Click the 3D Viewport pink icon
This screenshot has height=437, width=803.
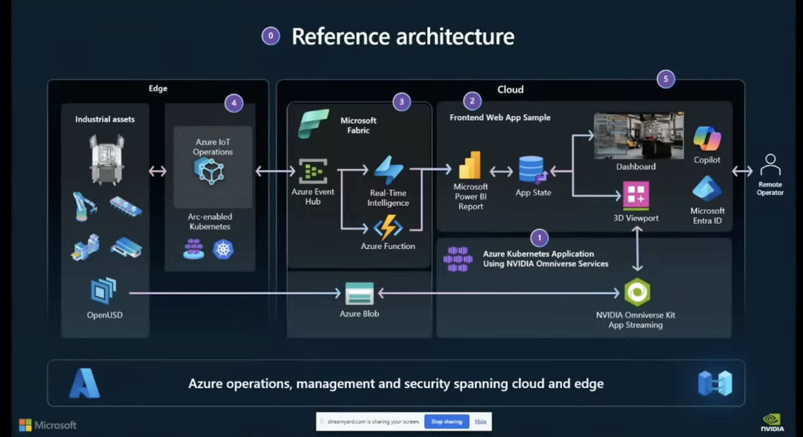pyautogui.click(x=636, y=196)
